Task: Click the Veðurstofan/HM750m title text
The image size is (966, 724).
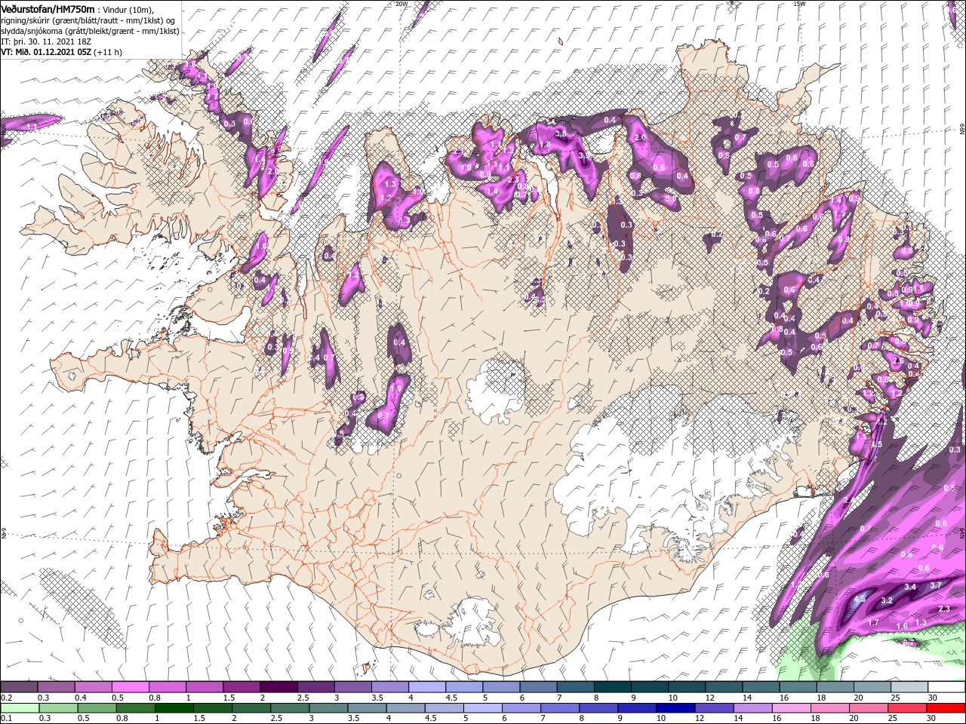Action: [48, 8]
